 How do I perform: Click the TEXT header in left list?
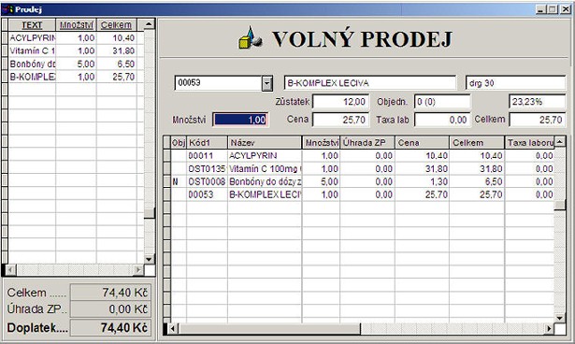(32, 25)
